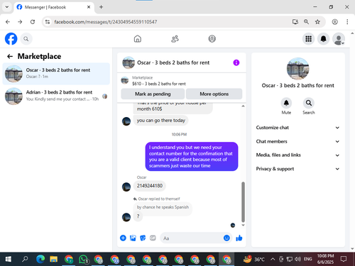The height and width of the screenshot is (266, 355).
Task: Open the Friends icon in top navigation
Action: [175, 39]
